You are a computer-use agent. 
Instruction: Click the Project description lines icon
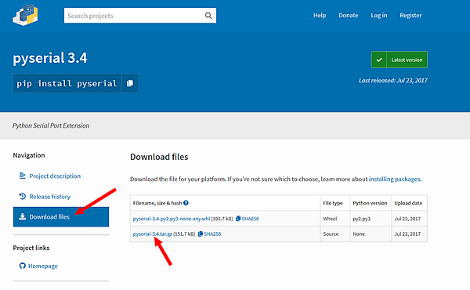pos(23,176)
